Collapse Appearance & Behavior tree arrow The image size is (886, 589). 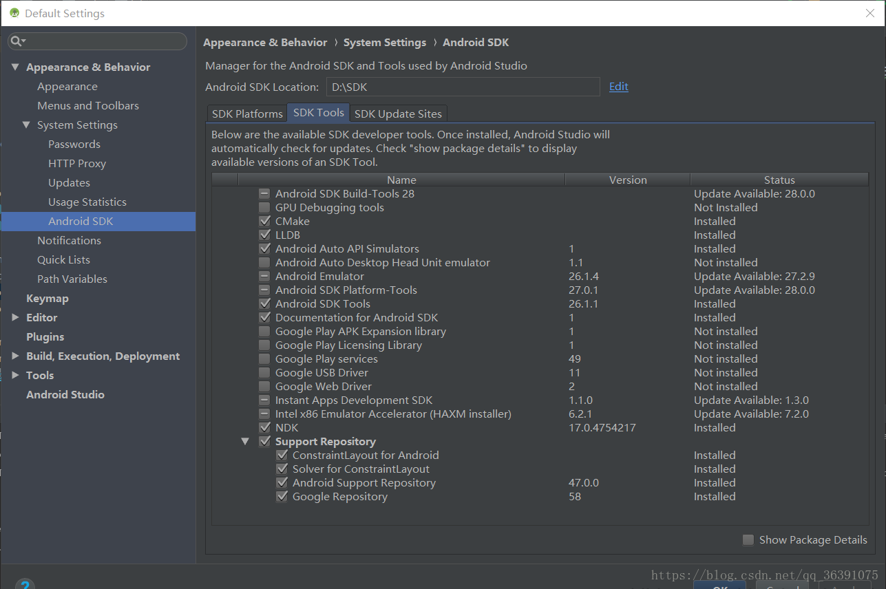point(15,67)
